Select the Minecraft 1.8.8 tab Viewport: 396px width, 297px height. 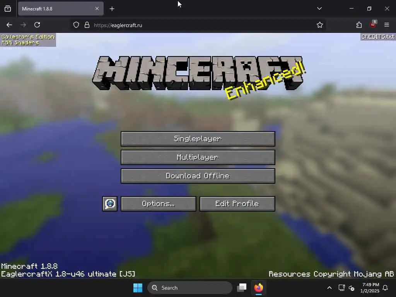(61, 9)
